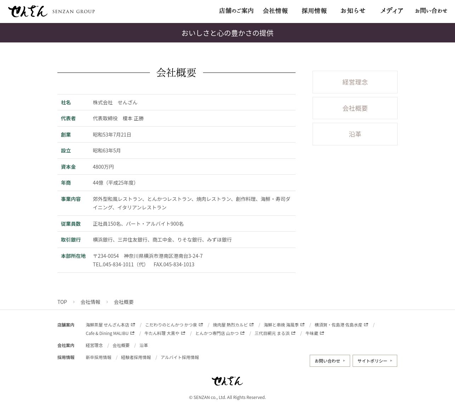This screenshot has height=411, width=455.
Task: Click external link icon after まる浜
Action: (x=293, y=333)
